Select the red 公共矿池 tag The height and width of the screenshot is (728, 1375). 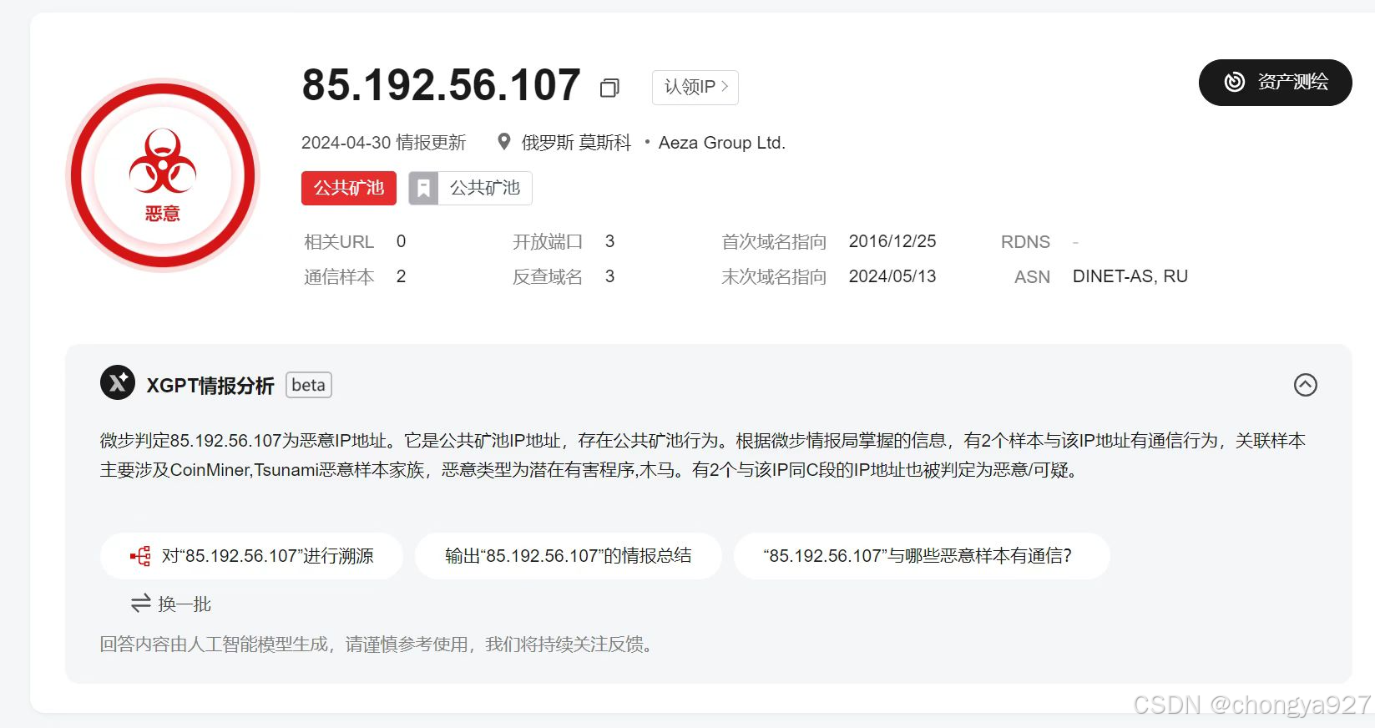pyautogui.click(x=349, y=188)
